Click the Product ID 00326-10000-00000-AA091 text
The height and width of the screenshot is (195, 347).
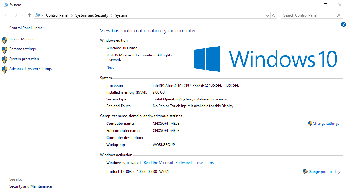coord(138,172)
